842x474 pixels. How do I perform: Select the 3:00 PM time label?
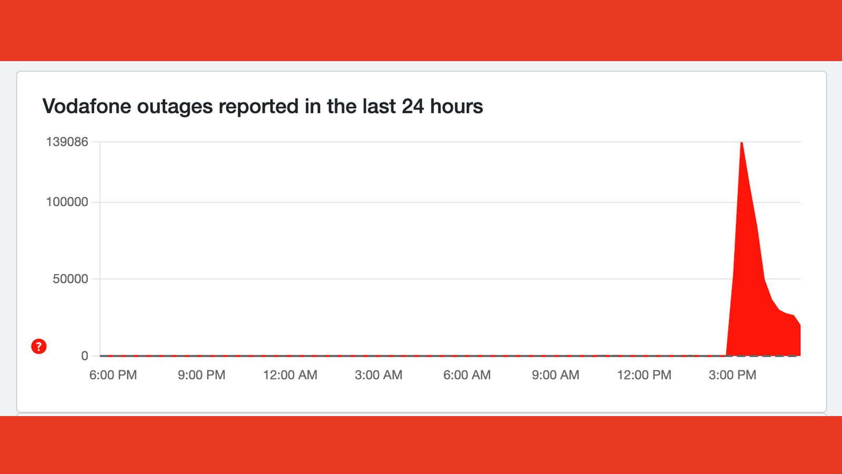(x=733, y=375)
